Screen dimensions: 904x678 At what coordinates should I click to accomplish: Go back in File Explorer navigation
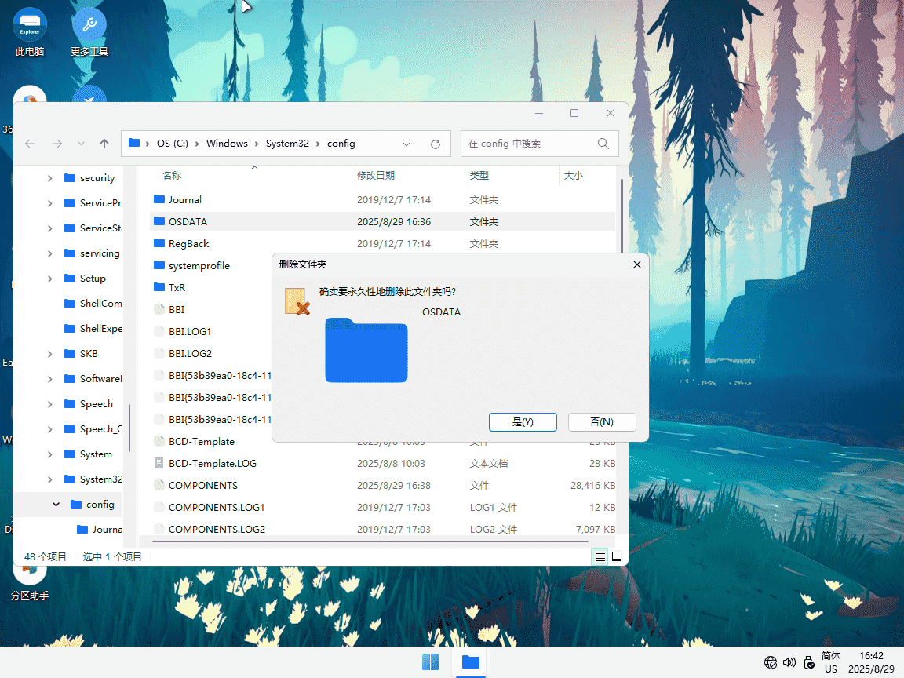point(30,144)
